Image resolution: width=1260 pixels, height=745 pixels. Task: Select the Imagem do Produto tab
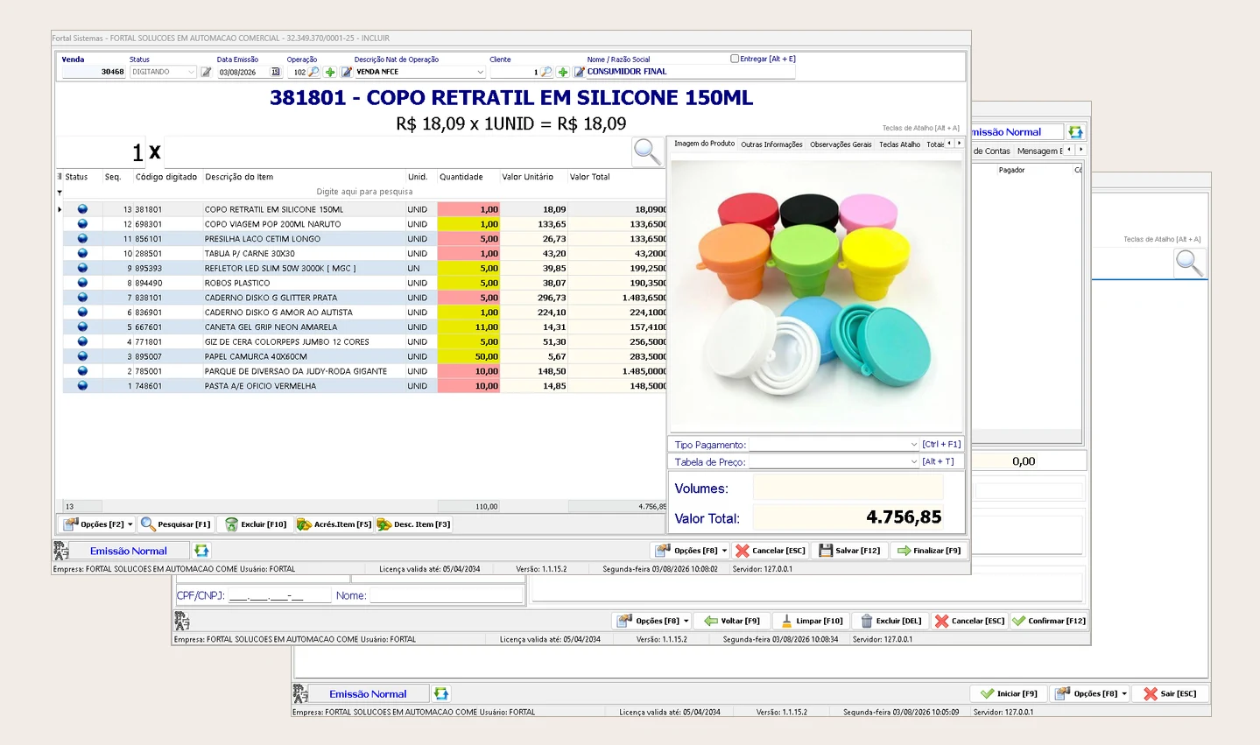click(704, 144)
